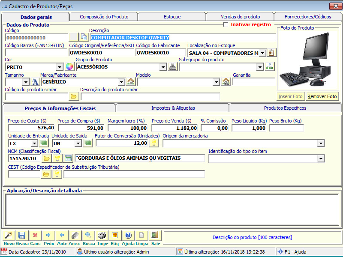Screen dimensions: 343x257
Task: Exit the form with the Sair icon
Action: (155, 235)
